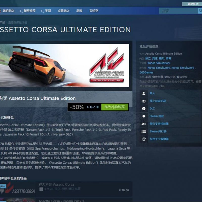Open the 类别 categories menu
The width and height of the screenshot is (202, 202).
coord(48,11)
